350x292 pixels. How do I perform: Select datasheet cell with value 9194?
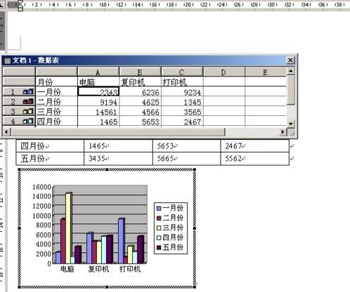pos(98,102)
